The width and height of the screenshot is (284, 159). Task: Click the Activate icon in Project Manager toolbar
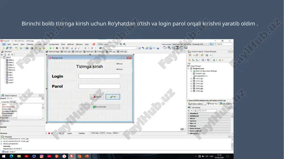(x=190, y=55)
